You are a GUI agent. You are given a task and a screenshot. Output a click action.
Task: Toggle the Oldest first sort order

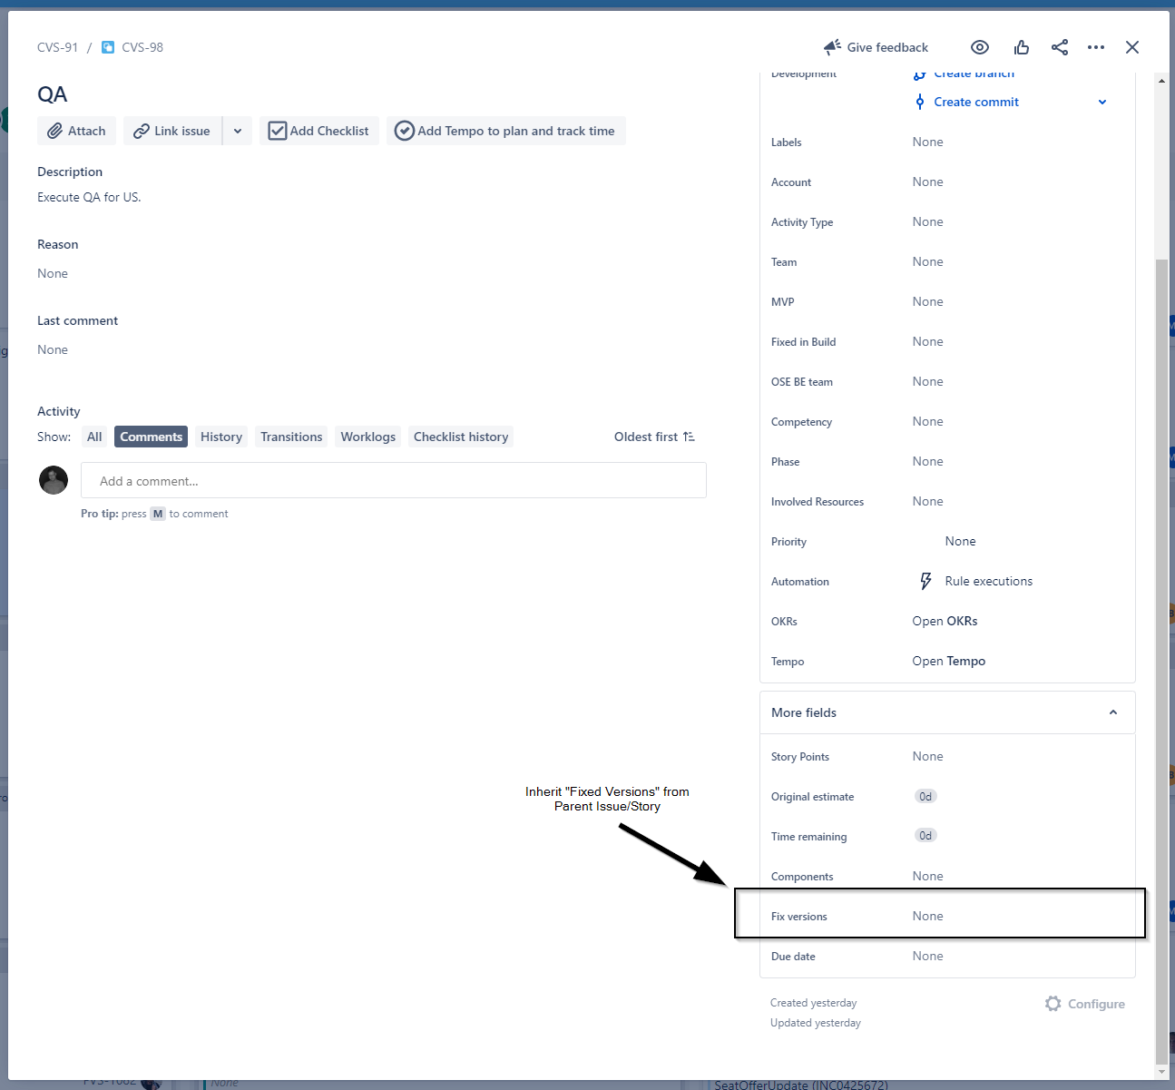coord(654,437)
